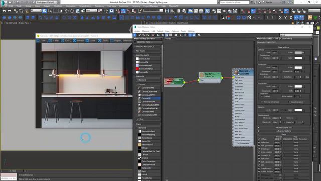Open Material menu in Material Editor
321x181 pixels.
point(146,31)
